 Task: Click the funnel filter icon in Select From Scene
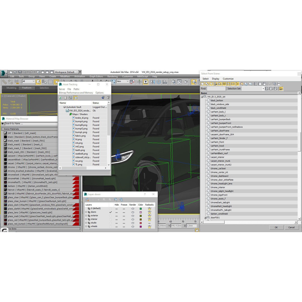tap(270, 84)
